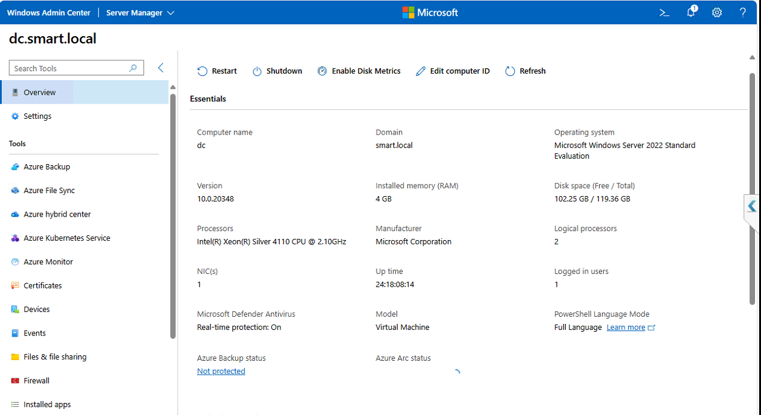Open the PowerShell console icon in header
The width and height of the screenshot is (761, 415).
click(x=664, y=12)
